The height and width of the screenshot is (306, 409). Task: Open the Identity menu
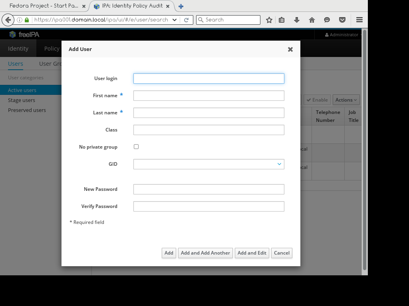pyautogui.click(x=18, y=48)
